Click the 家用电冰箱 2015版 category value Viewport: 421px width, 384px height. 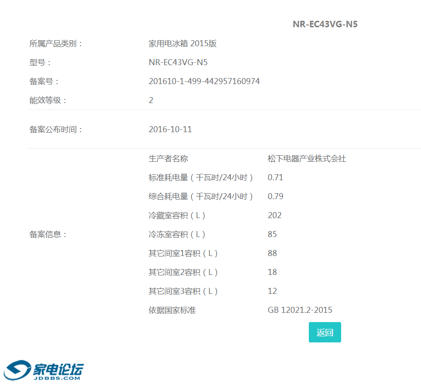pos(182,44)
